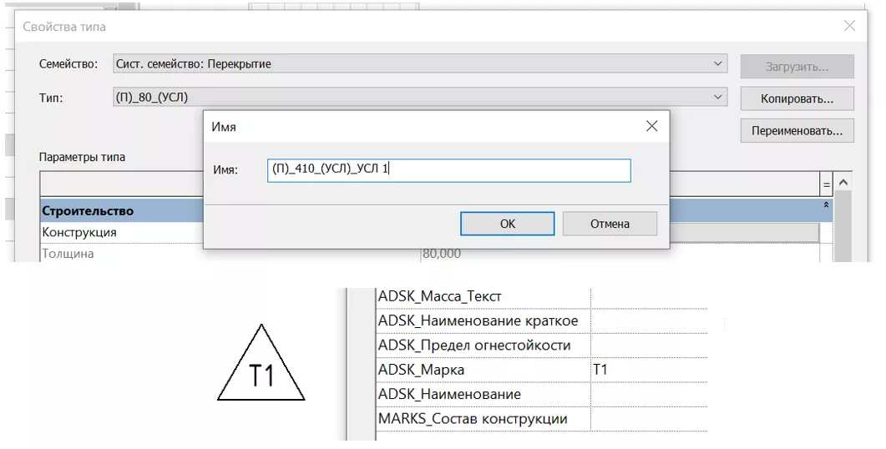Close the Имя rename dialog

651,126
